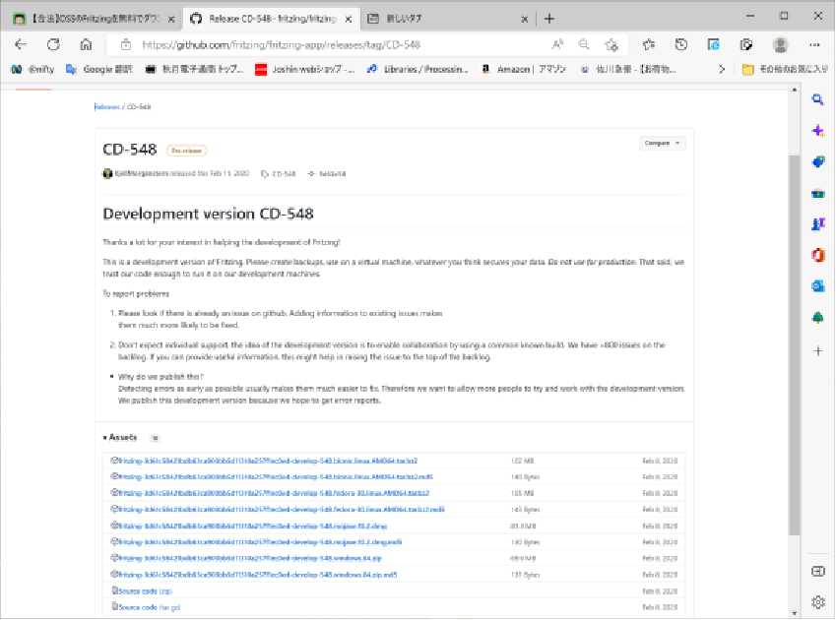Close the 新しいタブ tab
This screenshot has width=836, height=620.
click(525, 19)
